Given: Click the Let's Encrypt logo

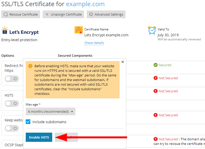Looking at the screenshot, I should (x=20, y=32).
